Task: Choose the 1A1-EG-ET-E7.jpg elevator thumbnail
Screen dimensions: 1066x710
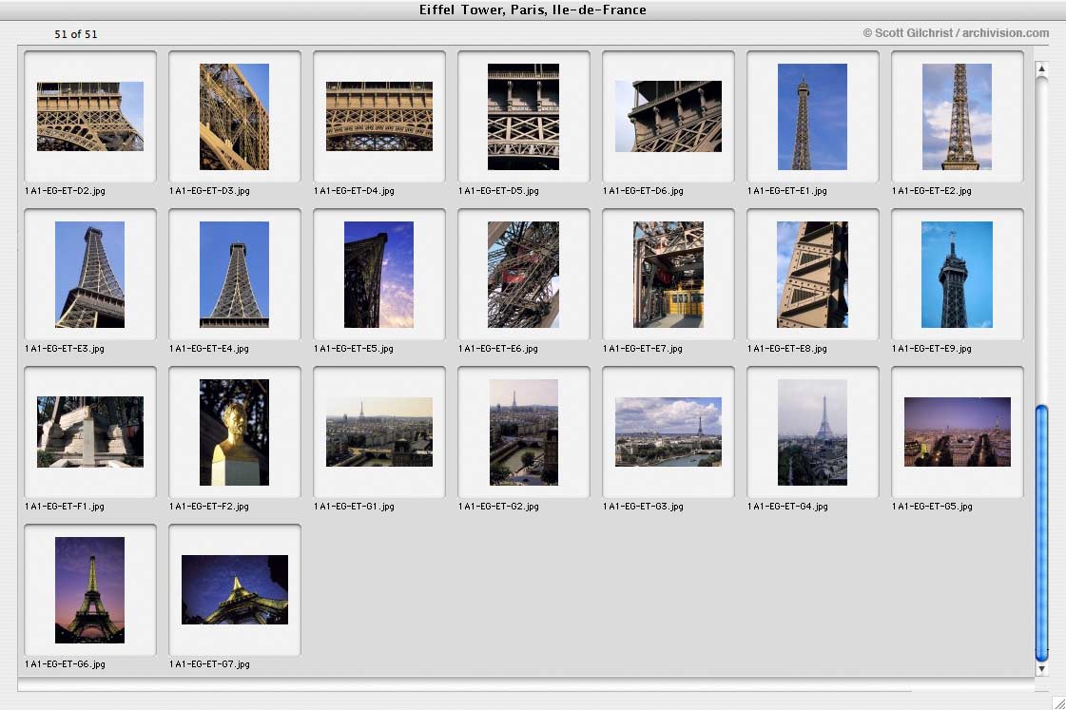Action: (x=669, y=275)
